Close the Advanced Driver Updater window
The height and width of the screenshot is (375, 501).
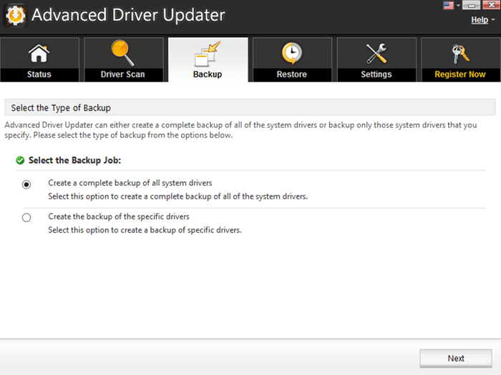point(491,5)
